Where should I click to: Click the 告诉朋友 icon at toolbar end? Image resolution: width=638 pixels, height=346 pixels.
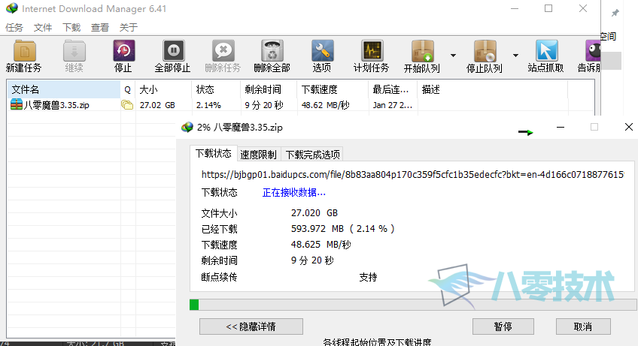click(593, 51)
